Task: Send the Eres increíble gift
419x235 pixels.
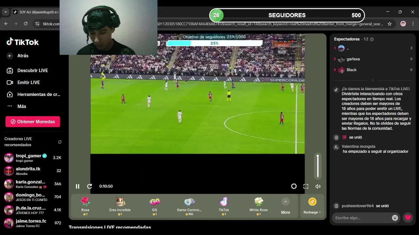Action: (x=120, y=206)
